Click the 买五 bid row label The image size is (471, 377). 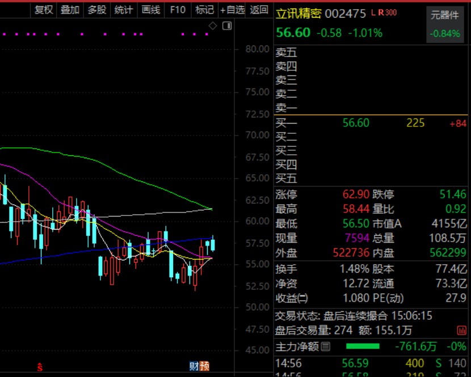(286, 178)
